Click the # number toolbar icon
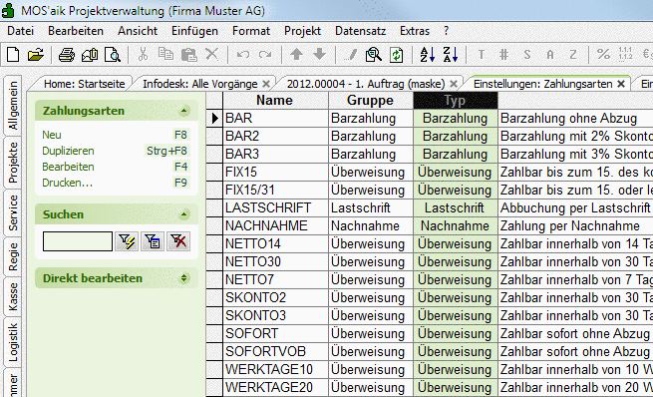The width and height of the screenshot is (653, 397). pos(503,55)
